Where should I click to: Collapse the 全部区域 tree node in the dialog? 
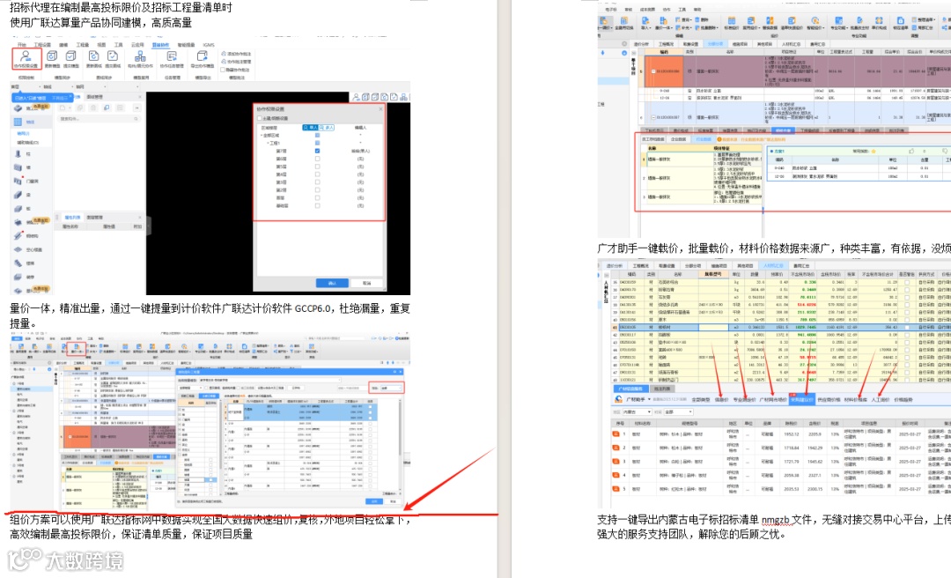pyautogui.click(x=262, y=136)
